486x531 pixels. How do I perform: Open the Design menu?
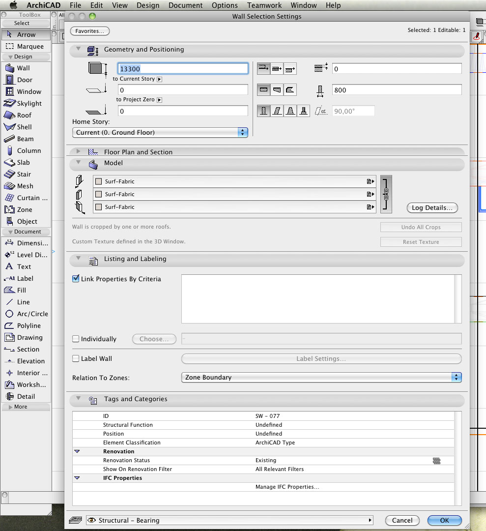(x=148, y=5)
